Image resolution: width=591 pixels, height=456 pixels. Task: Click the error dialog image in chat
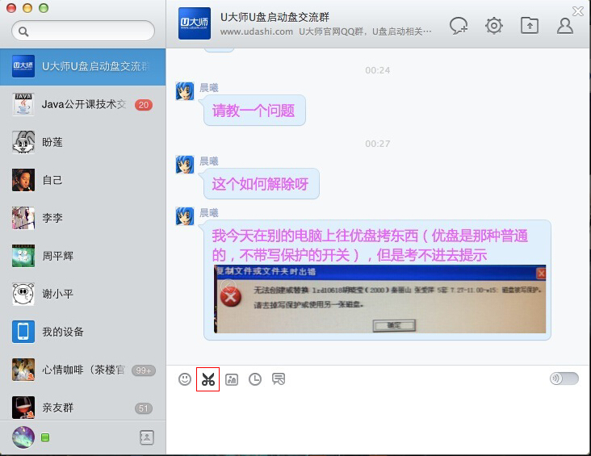pos(380,299)
